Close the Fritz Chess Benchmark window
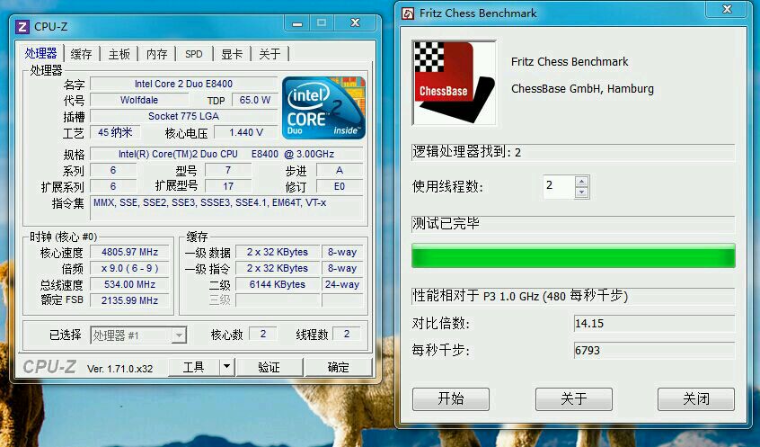Screen dimensions: 760x447 coord(727,9)
